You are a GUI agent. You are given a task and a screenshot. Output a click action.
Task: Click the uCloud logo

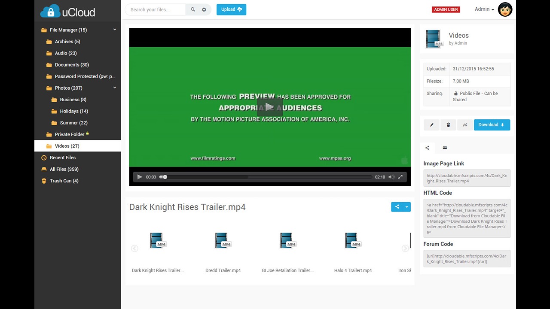(67, 11)
